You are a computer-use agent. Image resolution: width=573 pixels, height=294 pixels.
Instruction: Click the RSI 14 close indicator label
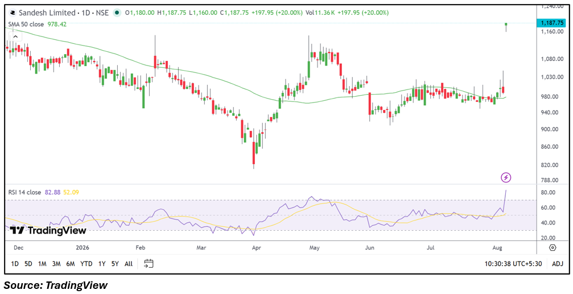click(x=26, y=192)
